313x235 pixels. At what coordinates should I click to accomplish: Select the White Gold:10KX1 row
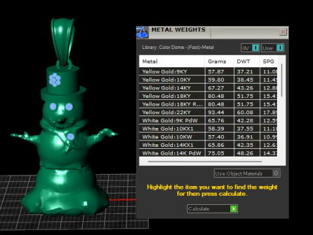pos(208,129)
